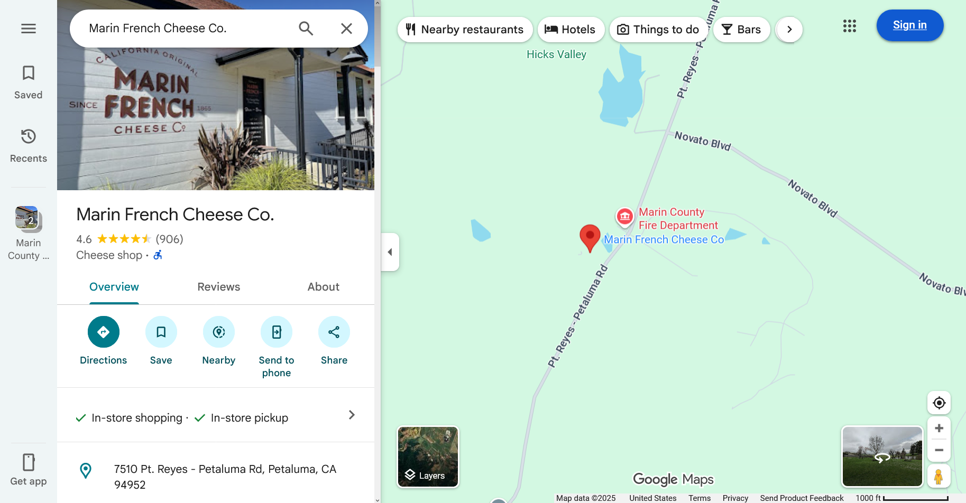966x503 pixels.
Task: Collapse the side panel
Action: pyautogui.click(x=390, y=252)
